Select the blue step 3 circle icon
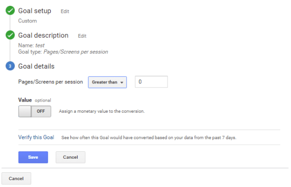This screenshot has width=291, height=187. 10,66
